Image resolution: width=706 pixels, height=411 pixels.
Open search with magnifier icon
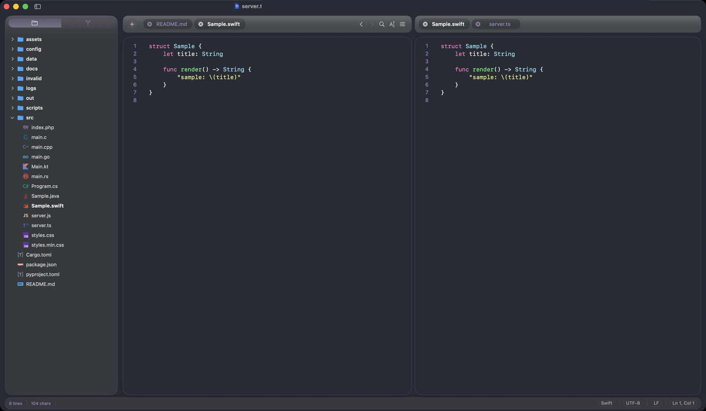[x=382, y=24]
